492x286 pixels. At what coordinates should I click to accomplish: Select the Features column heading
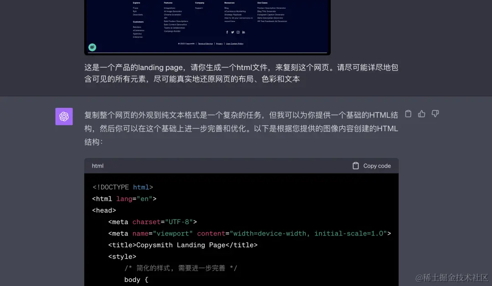click(167, 3)
